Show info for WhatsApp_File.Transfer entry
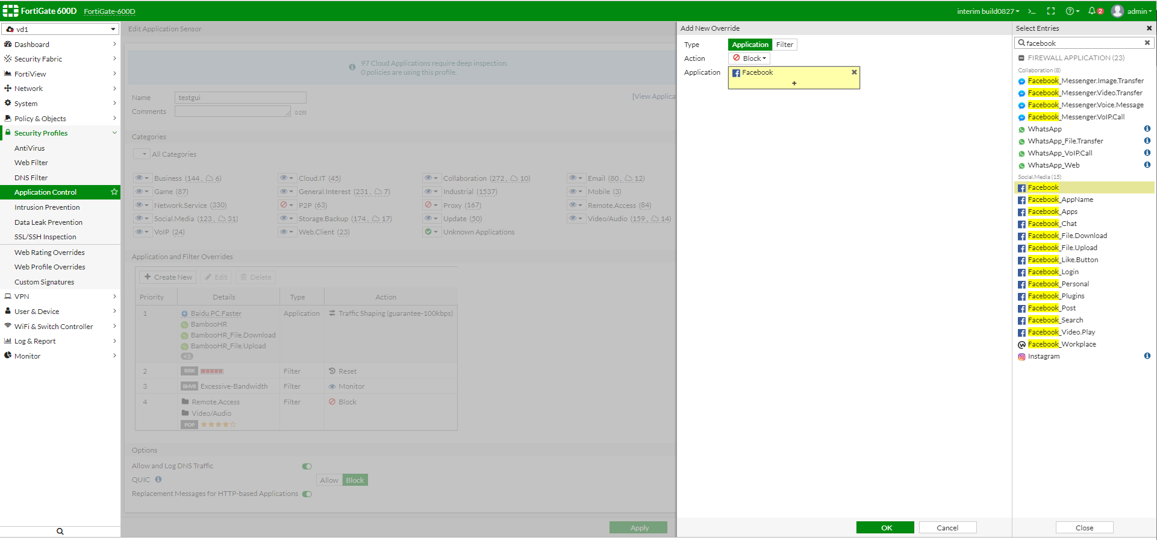The height and width of the screenshot is (540, 1157). click(x=1147, y=140)
